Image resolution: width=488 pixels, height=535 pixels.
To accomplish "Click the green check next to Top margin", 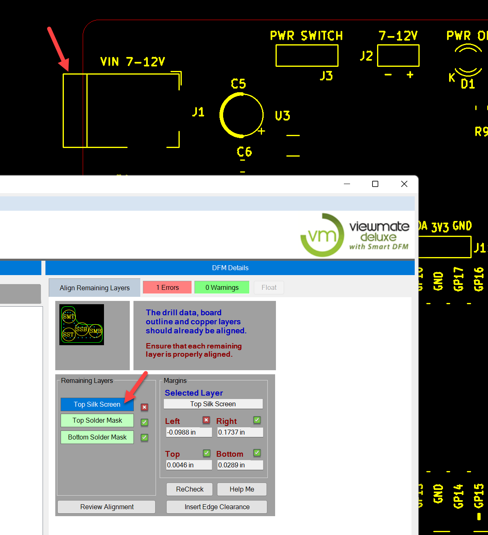I will (207, 453).
